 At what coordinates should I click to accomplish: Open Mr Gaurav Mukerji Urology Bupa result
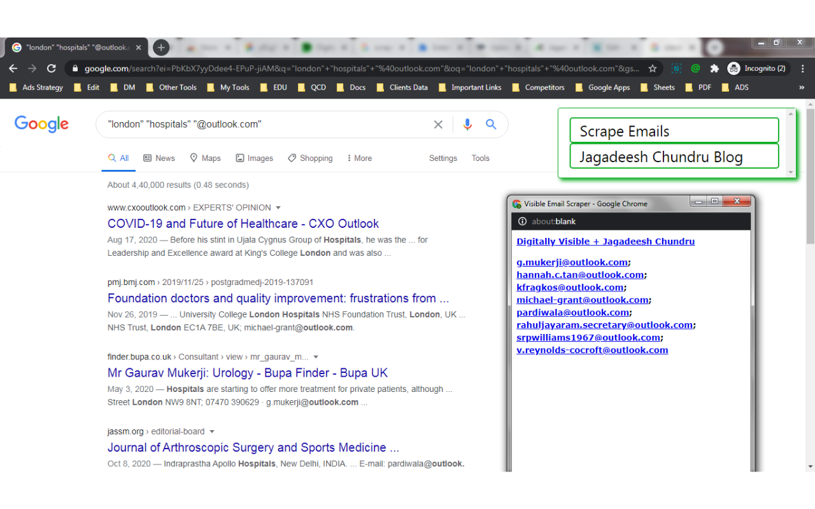pyautogui.click(x=248, y=373)
